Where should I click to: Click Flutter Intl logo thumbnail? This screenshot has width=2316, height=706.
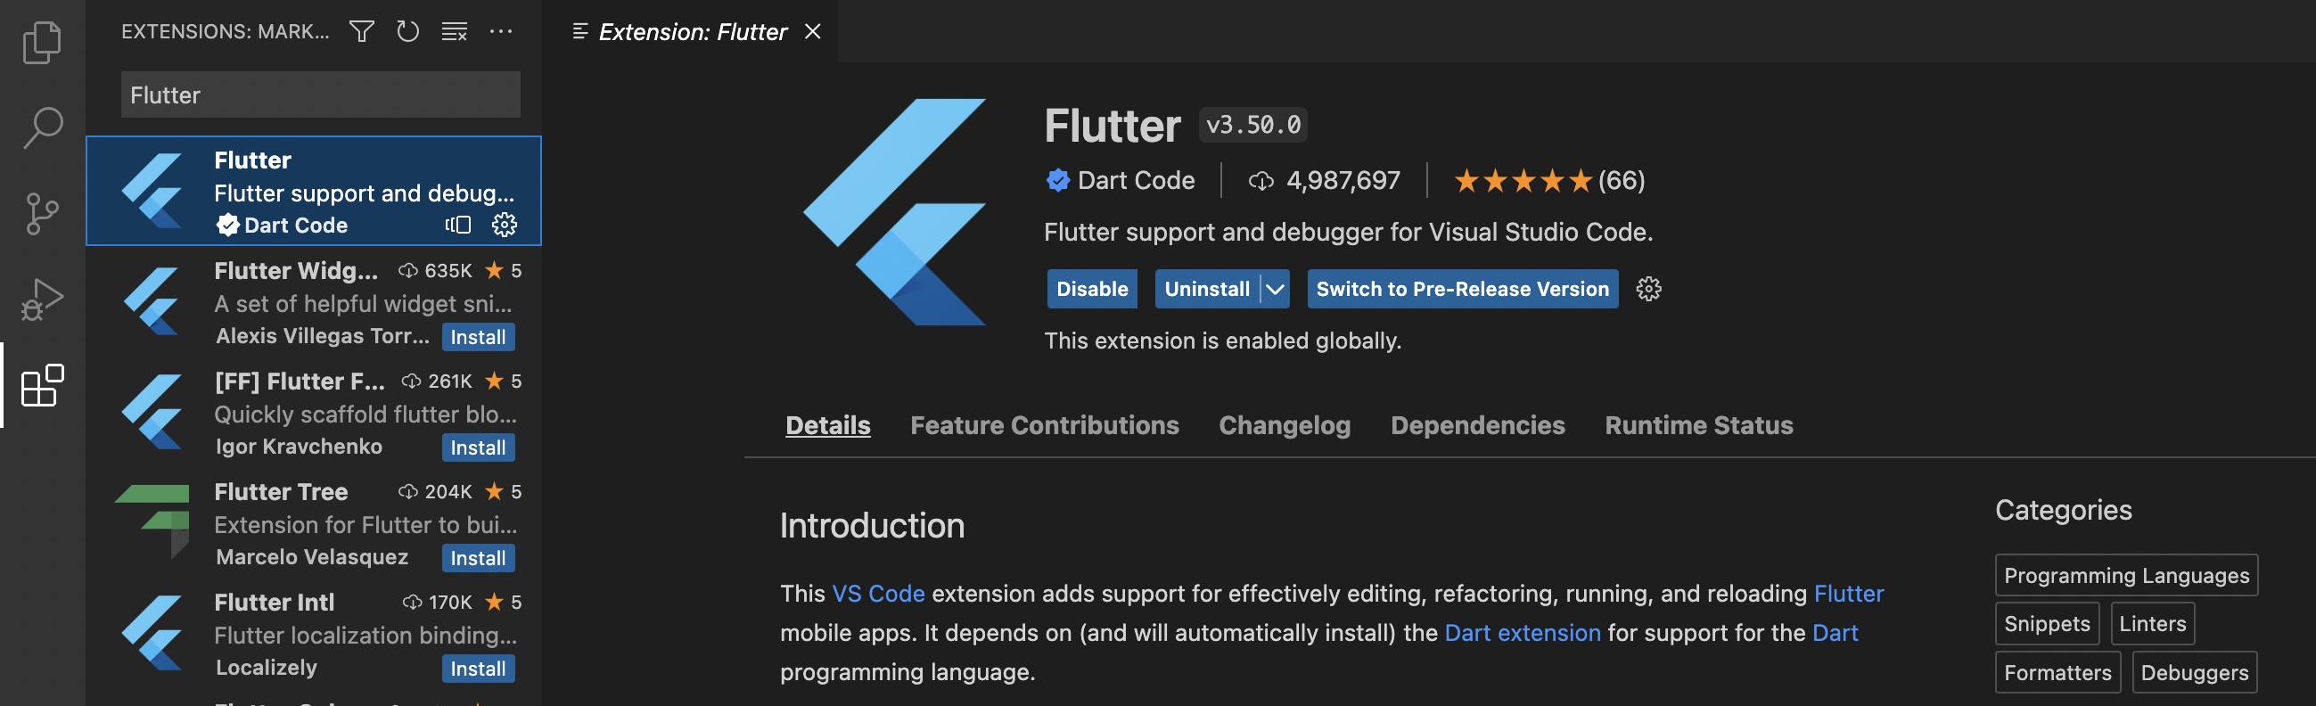point(152,633)
